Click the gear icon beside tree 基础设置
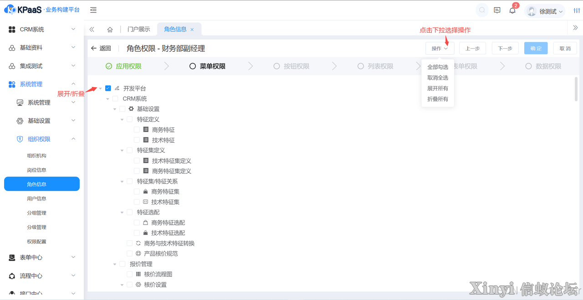 pos(131,109)
